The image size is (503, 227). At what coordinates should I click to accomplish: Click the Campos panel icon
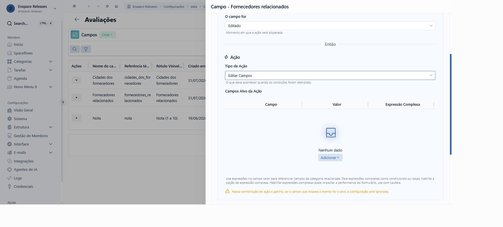pos(75,35)
